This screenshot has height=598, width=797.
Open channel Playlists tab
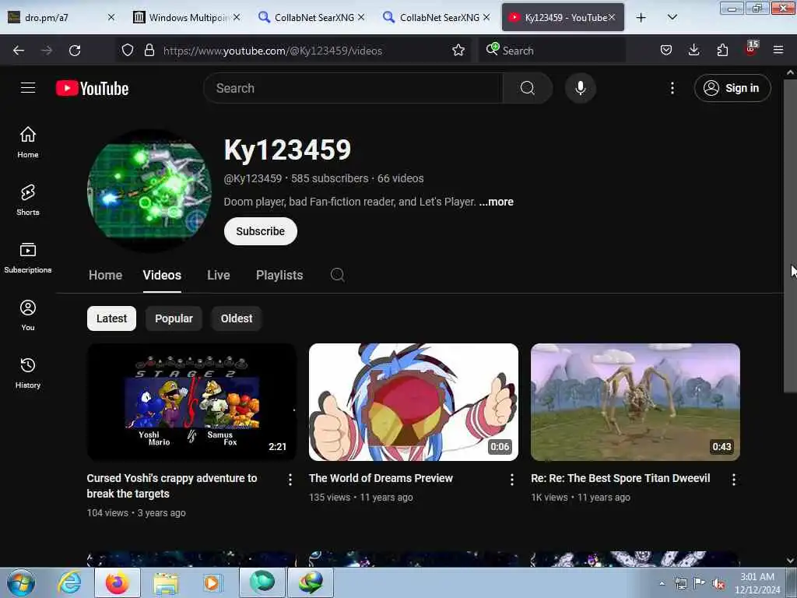tap(279, 275)
